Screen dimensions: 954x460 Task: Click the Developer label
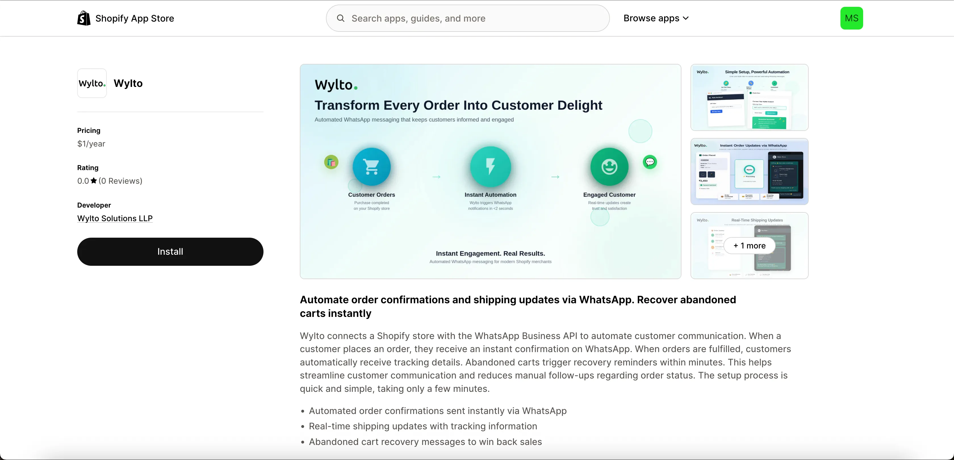[x=94, y=205]
